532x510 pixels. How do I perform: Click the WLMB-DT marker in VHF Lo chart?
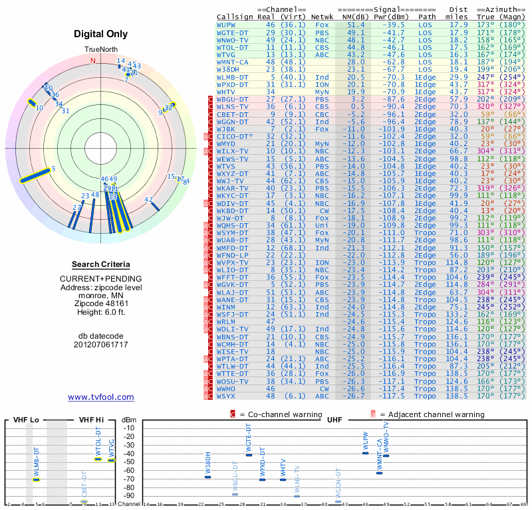coord(36,479)
